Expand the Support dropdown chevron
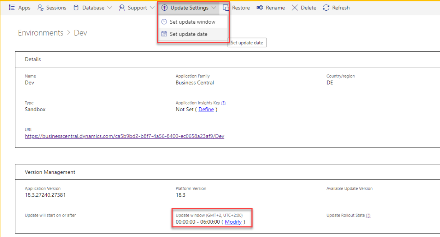The height and width of the screenshot is (237, 440). point(152,7)
